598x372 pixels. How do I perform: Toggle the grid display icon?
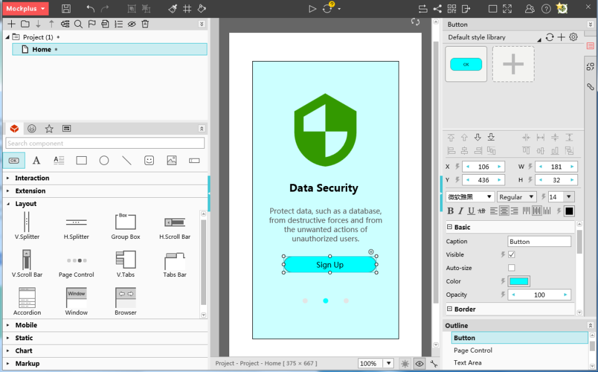(x=187, y=8)
